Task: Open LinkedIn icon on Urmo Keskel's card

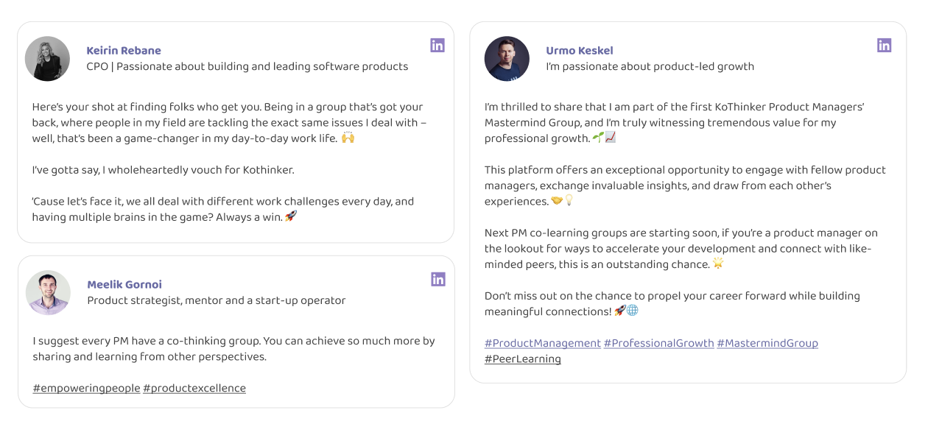Action: point(885,45)
